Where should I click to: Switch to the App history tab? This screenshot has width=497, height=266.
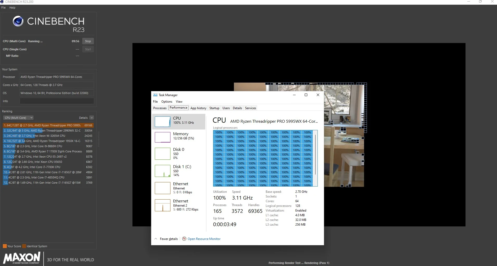coord(198,108)
